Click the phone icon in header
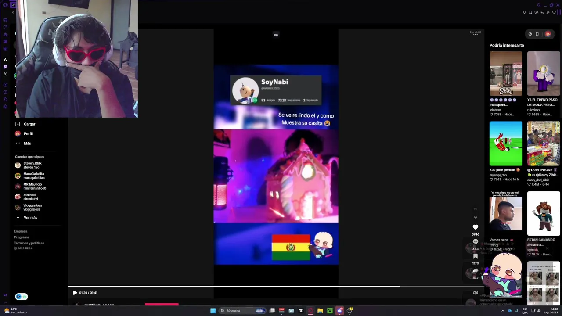The image size is (562, 316). pos(537,34)
